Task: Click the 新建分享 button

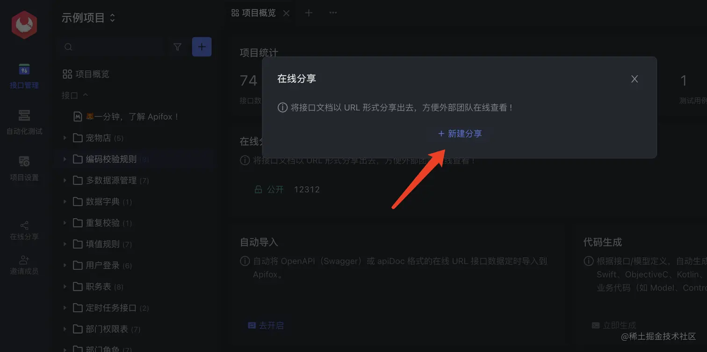Action: click(460, 134)
